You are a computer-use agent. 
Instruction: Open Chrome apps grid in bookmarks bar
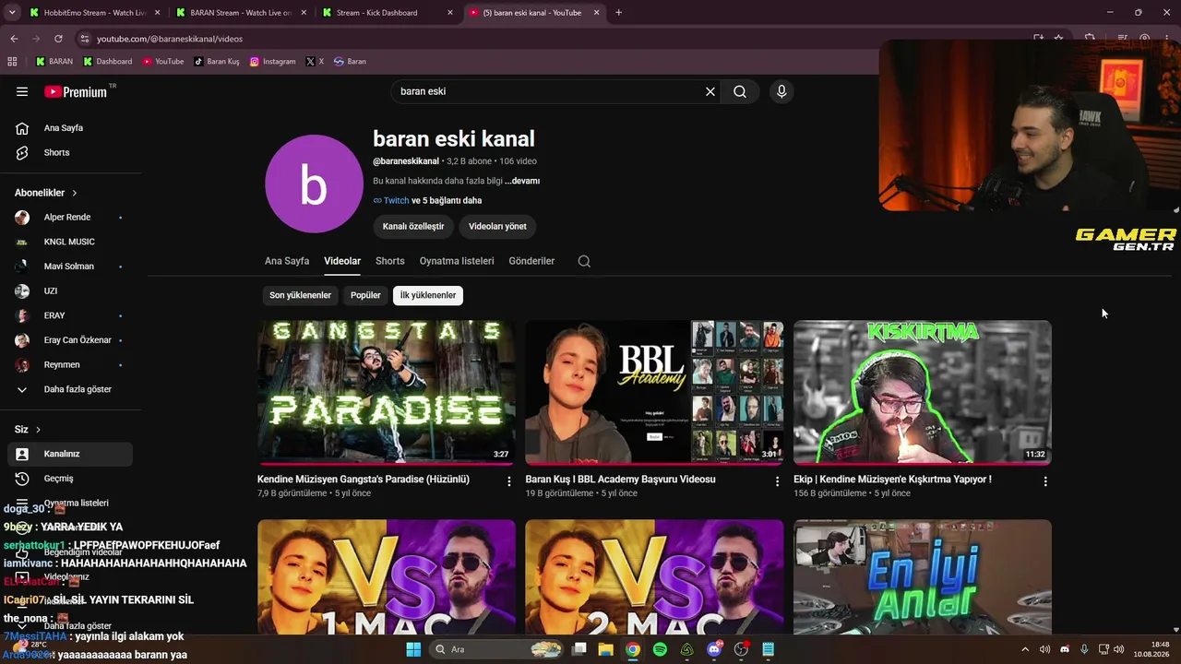12,62
